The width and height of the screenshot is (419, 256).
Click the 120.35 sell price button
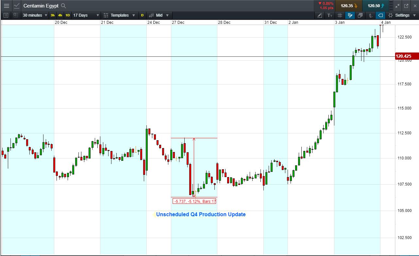tap(349, 6)
